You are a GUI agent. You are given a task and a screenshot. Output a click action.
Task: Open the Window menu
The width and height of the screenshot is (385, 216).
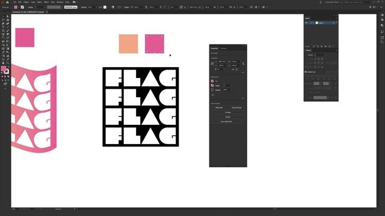click(x=60, y=2)
